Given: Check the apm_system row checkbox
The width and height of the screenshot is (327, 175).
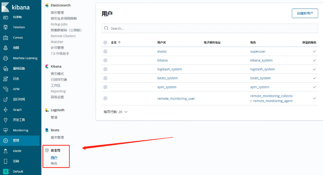Looking at the screenshot, I should [x=105, y=87].
